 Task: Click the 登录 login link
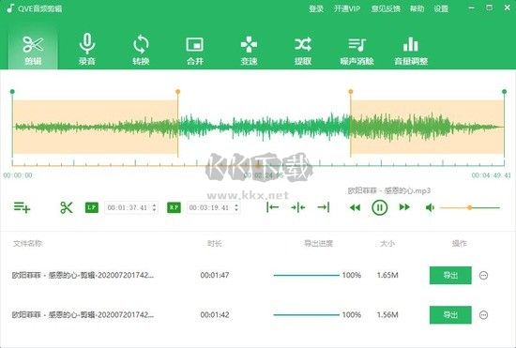316,8
